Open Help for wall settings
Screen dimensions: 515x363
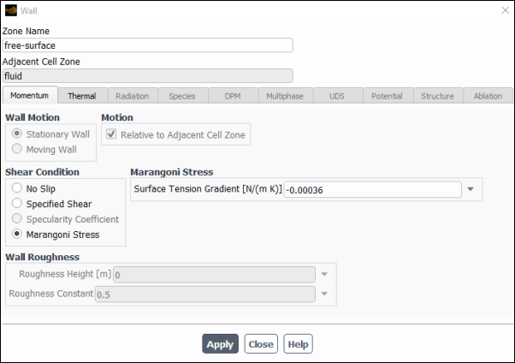pos(299,344)
